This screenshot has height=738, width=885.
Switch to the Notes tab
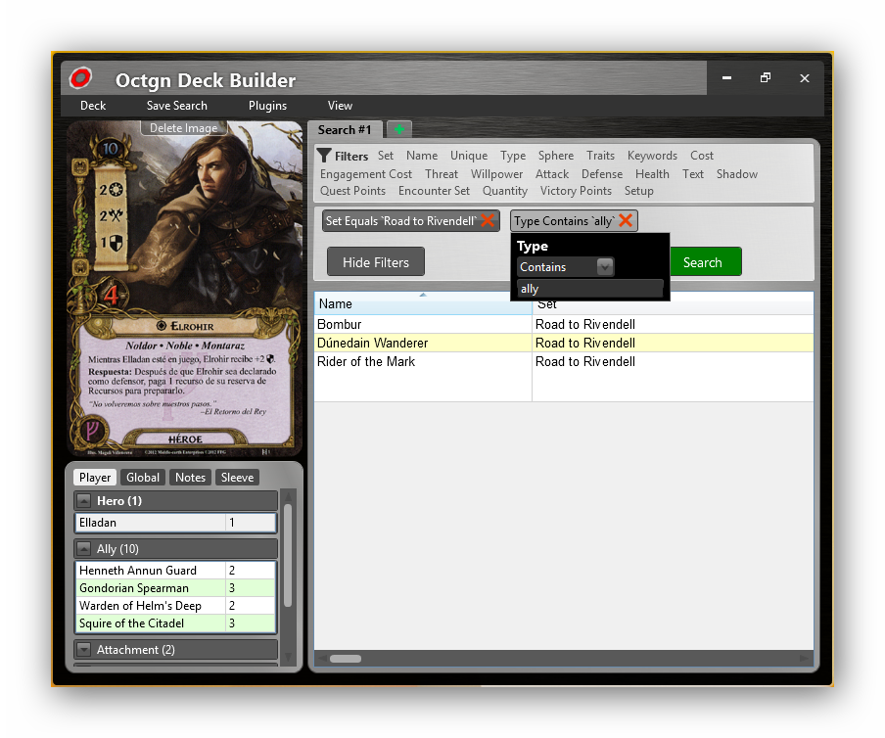click(x=190, y=478)
